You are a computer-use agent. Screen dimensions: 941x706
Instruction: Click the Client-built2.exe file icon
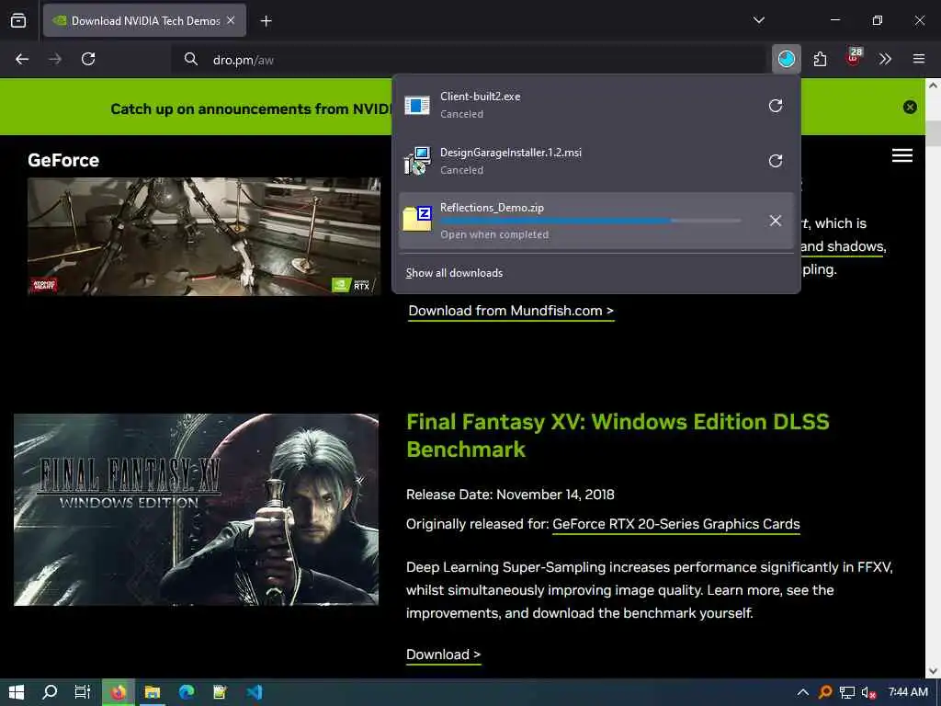[x=417, y=105]
